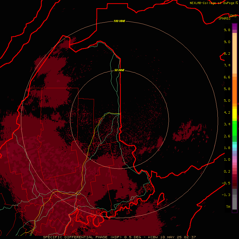Viewport: 239px width, 239px height.
Task: Click the 6.6 value on the color scale
Action: pos(227,77)
